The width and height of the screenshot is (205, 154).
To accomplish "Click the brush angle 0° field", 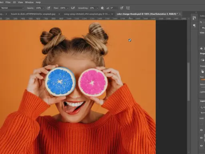I will tap(114, 8).
